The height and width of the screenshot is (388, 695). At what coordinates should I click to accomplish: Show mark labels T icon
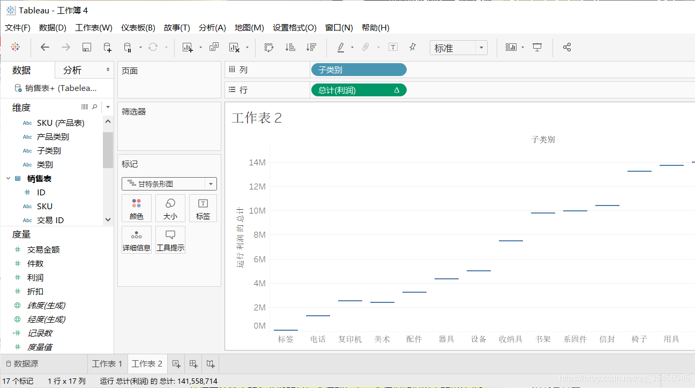click(x=393, y=47)
